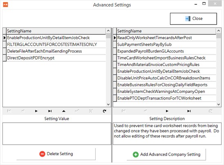Refresh the left settings list
The height and width of the screenshot is (165, 224).
[105, 111]
